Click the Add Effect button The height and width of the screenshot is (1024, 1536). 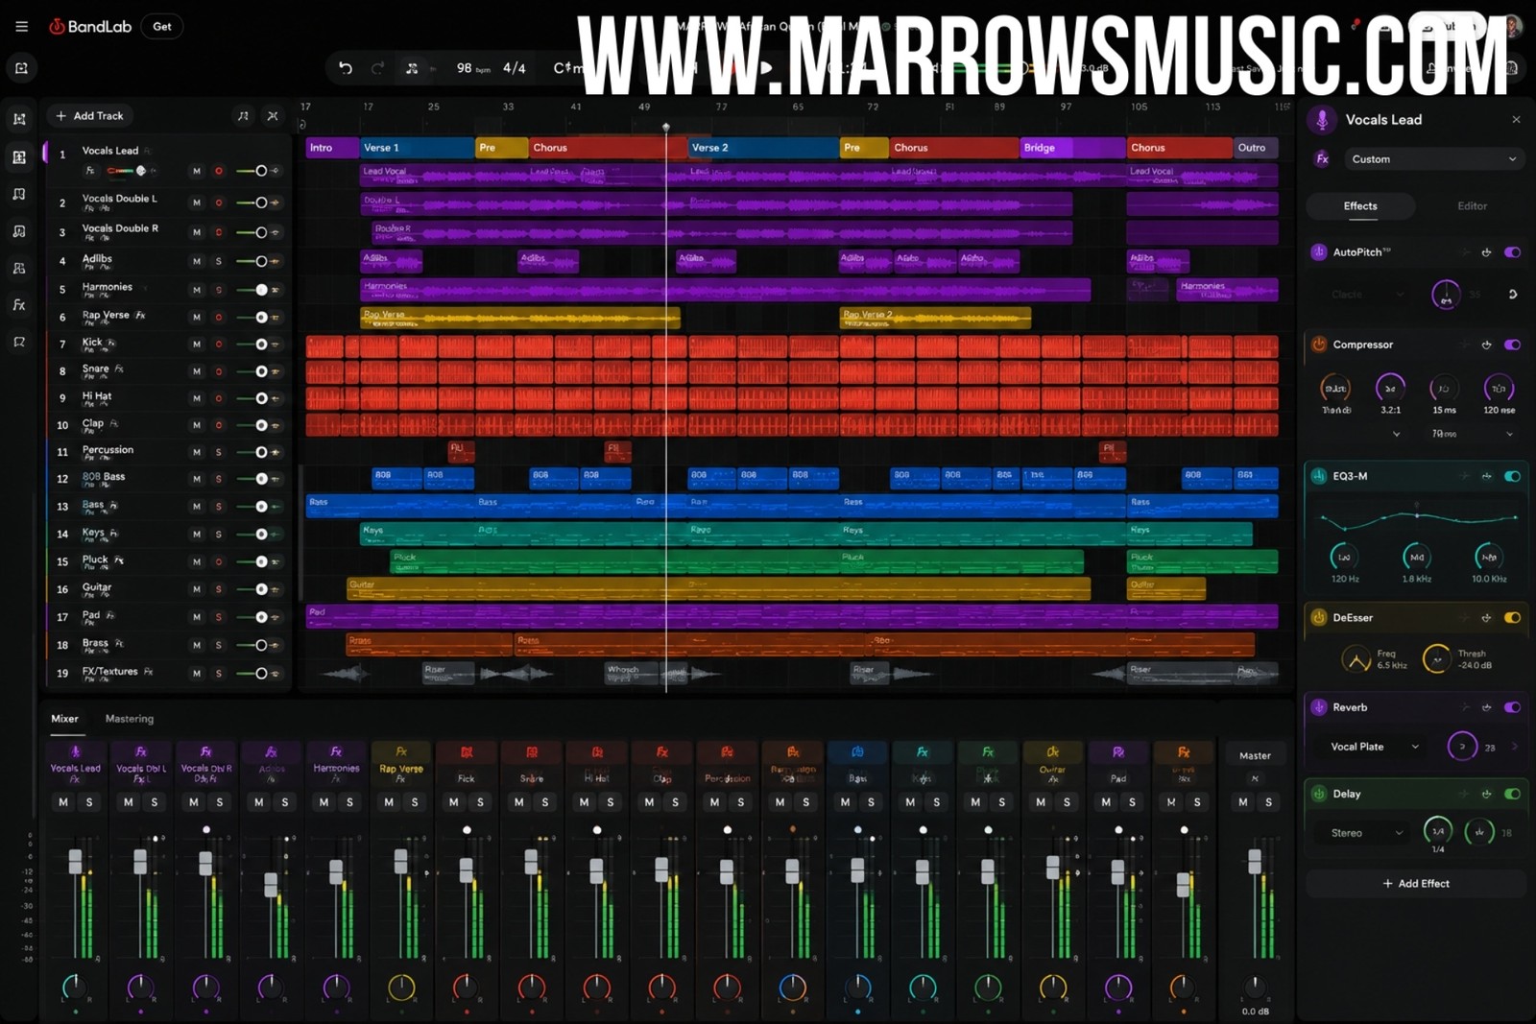(x=1416, y=884)
